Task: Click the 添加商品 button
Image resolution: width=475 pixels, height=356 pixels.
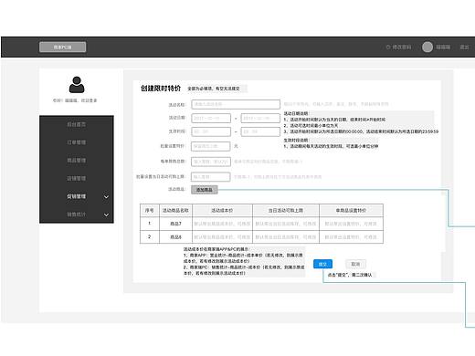Action: point(205,190)
